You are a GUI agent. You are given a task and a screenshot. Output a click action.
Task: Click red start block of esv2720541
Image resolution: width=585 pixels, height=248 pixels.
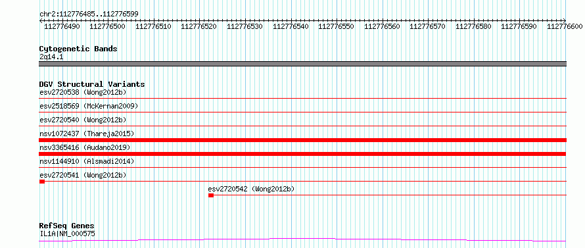[x=42, y=182]
